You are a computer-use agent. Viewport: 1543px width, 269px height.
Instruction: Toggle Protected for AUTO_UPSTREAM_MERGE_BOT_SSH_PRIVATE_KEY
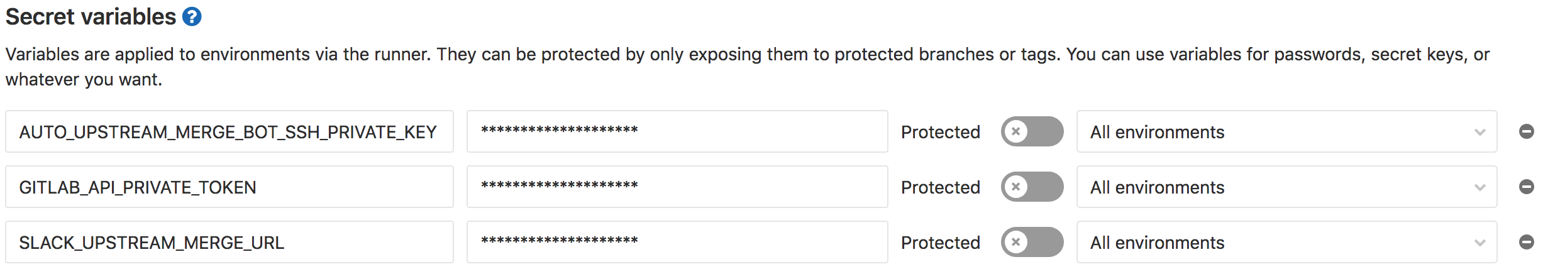pyautogui.click(x=1032, y=131)
